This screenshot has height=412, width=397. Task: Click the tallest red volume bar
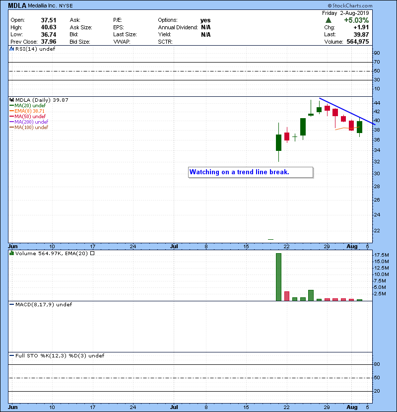(x=287, y=296)
